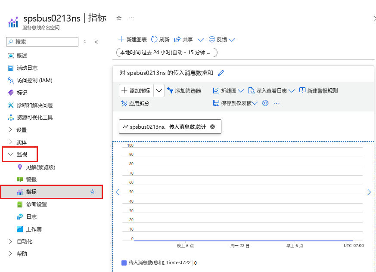Toggle the favorite star on 指标
376x272 pixels.
(92, 192)
